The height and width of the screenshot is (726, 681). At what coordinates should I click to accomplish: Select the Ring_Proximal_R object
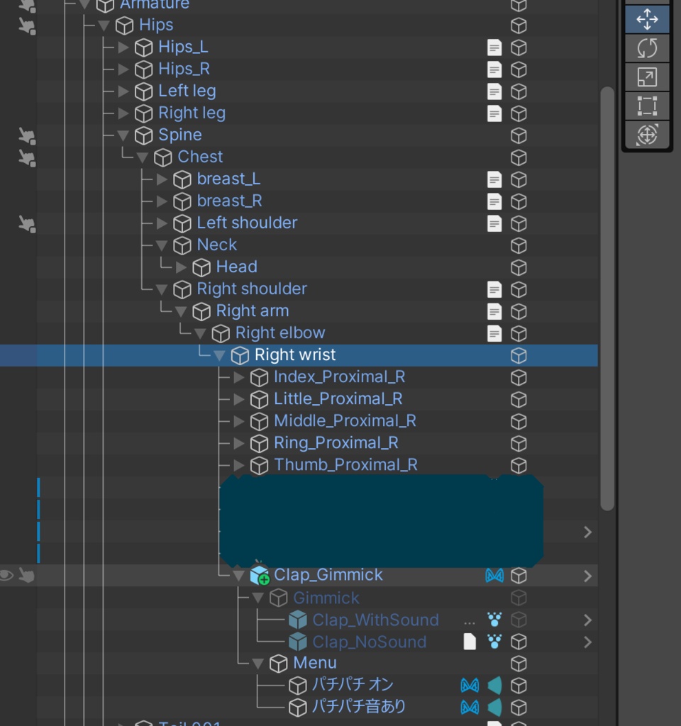coord(336,443)
